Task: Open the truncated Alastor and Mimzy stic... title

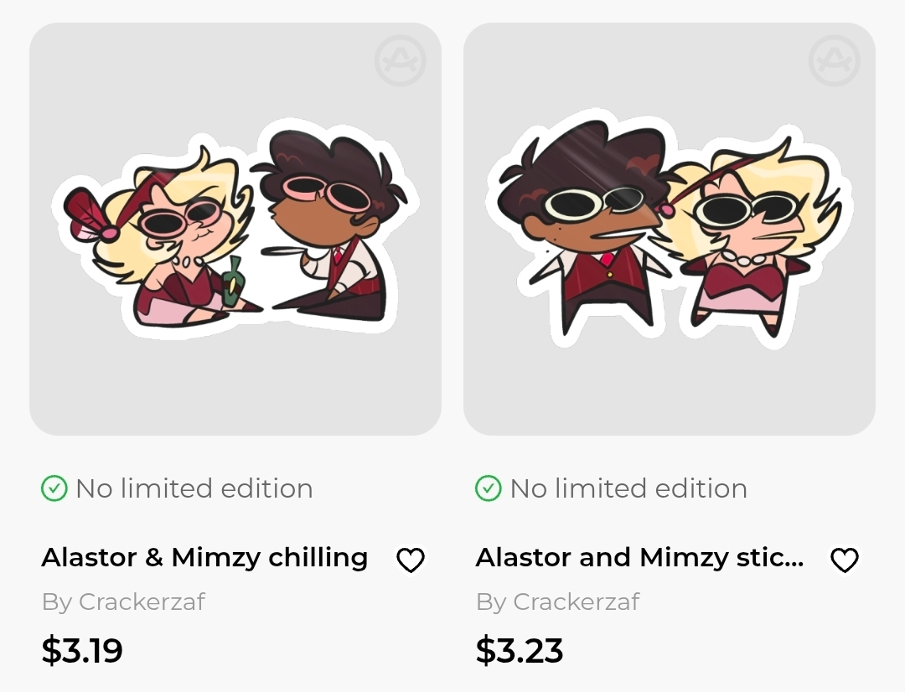Action: click(x=639, y=558)
